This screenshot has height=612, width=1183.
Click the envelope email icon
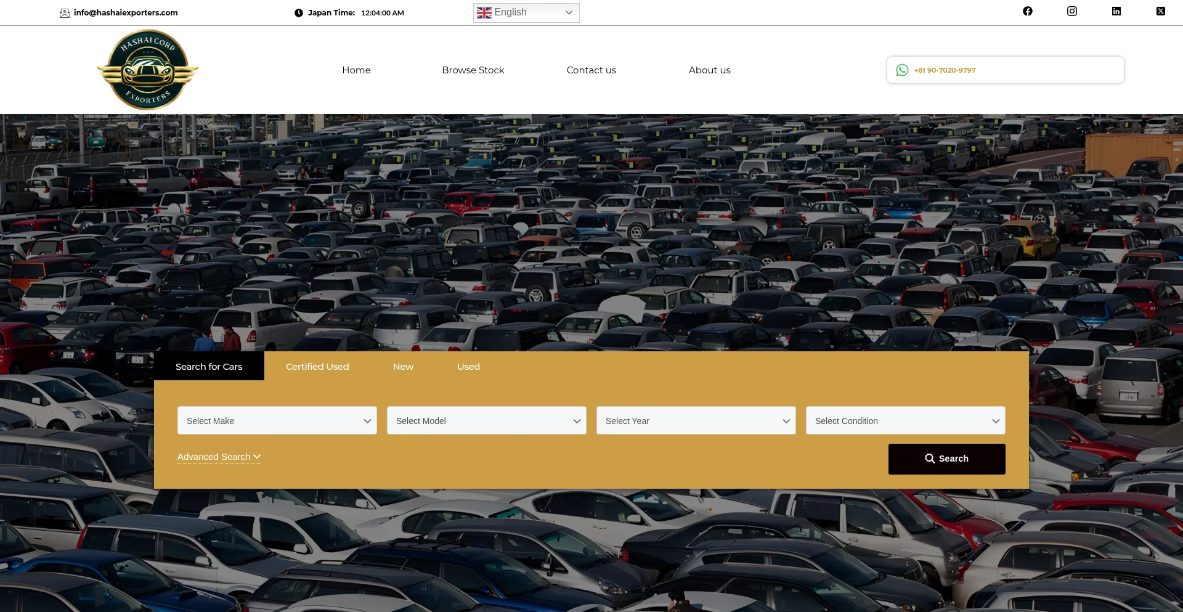coord(65,13)
